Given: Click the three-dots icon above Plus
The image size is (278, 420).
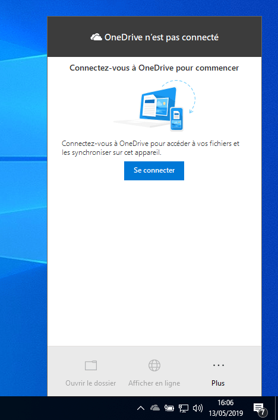Looking at the screenshot, I should (x=218, y=365).
